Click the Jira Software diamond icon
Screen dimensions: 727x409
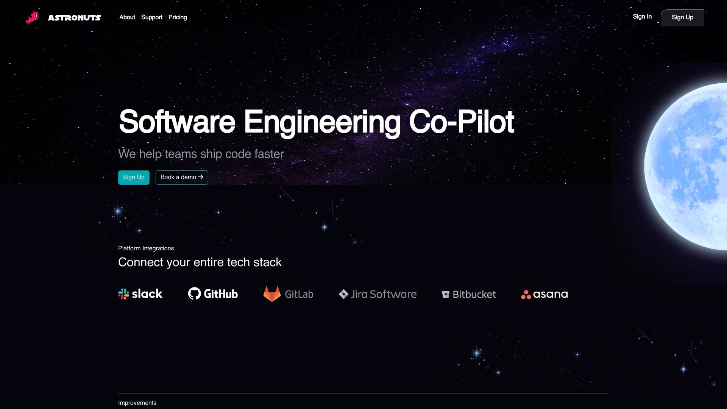[343, 294]
